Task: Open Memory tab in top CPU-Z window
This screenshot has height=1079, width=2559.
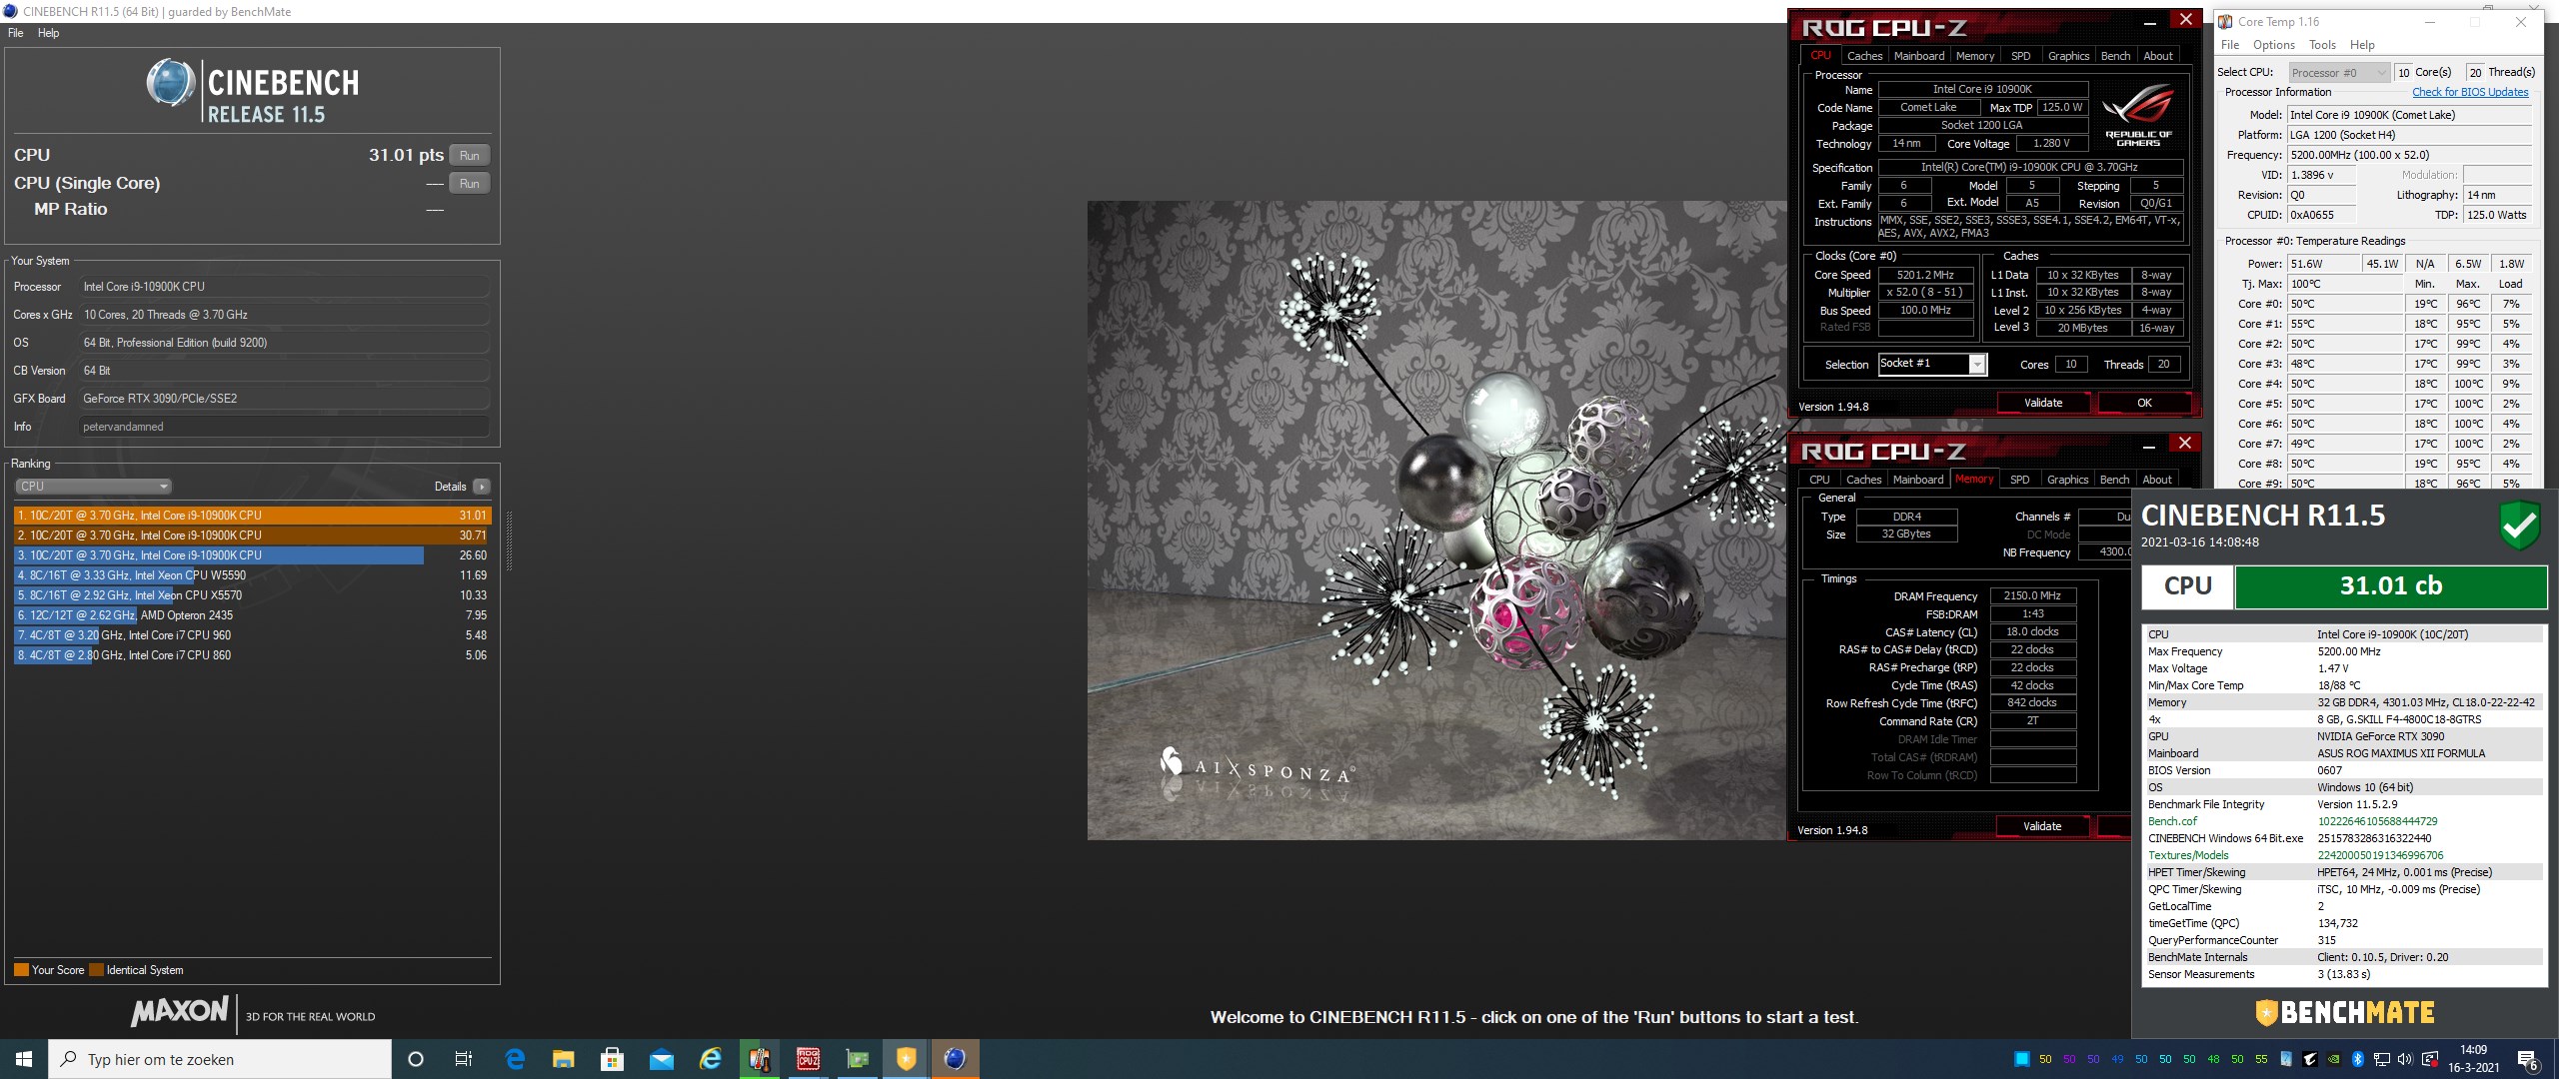Action: point(1974,56)
